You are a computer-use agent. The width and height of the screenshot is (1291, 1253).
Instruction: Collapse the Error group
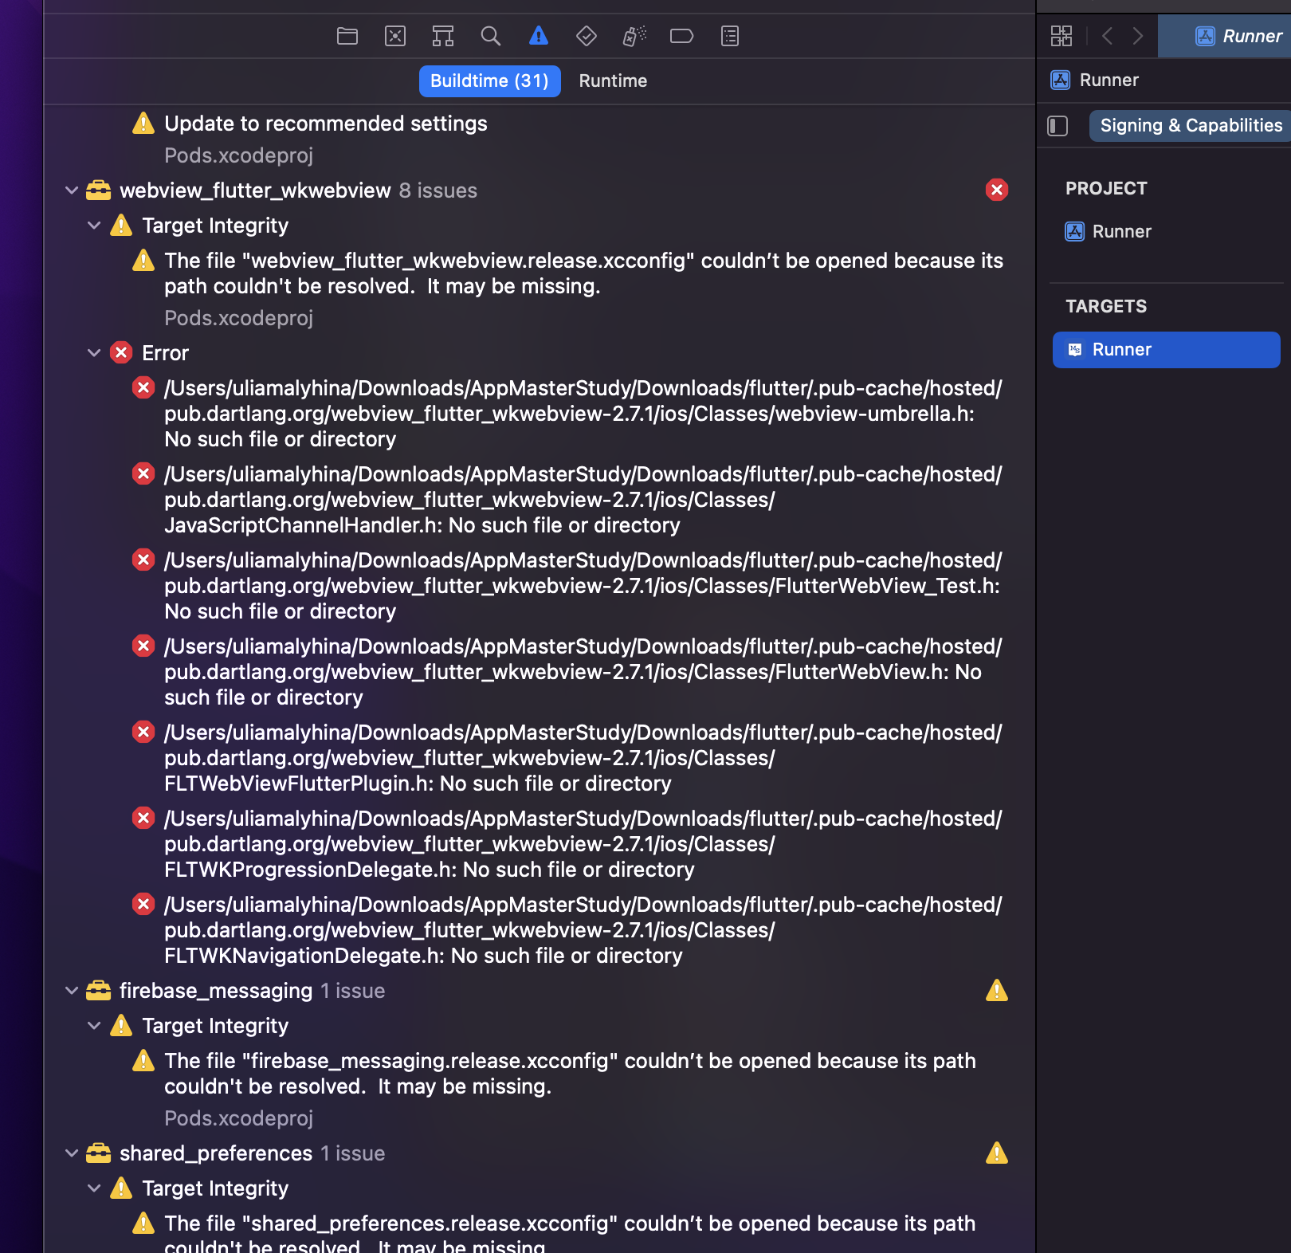tap(94, 353)
